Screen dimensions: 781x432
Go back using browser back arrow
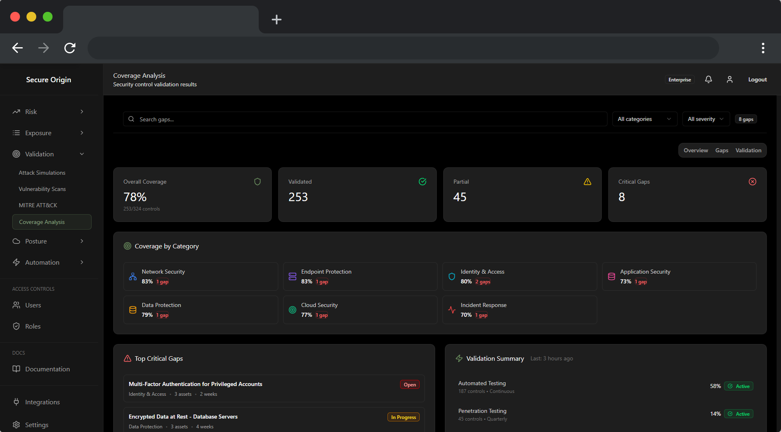tap(18, 48)
